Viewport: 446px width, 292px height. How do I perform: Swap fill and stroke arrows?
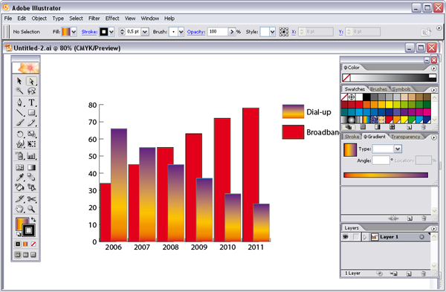point(33,219)
